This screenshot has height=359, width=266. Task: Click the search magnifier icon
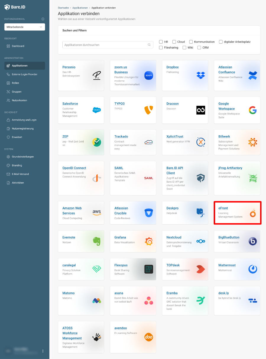(149, 45)
